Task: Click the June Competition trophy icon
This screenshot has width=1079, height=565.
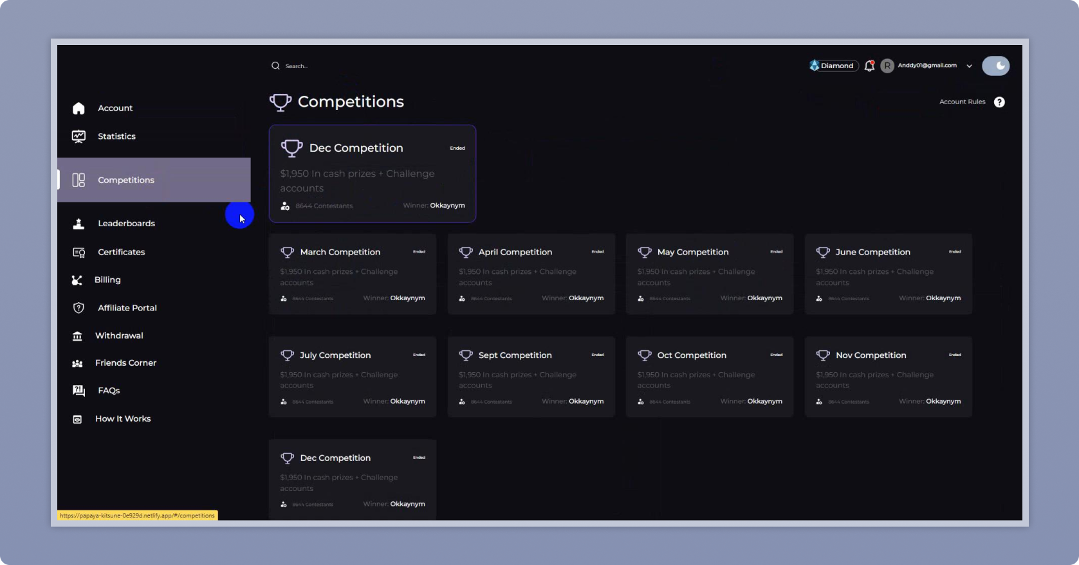Action: pyautogui.click(x=823, y=253)
